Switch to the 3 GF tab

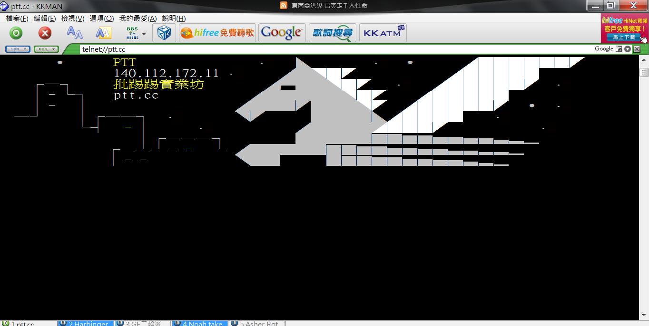pos(143,324)
